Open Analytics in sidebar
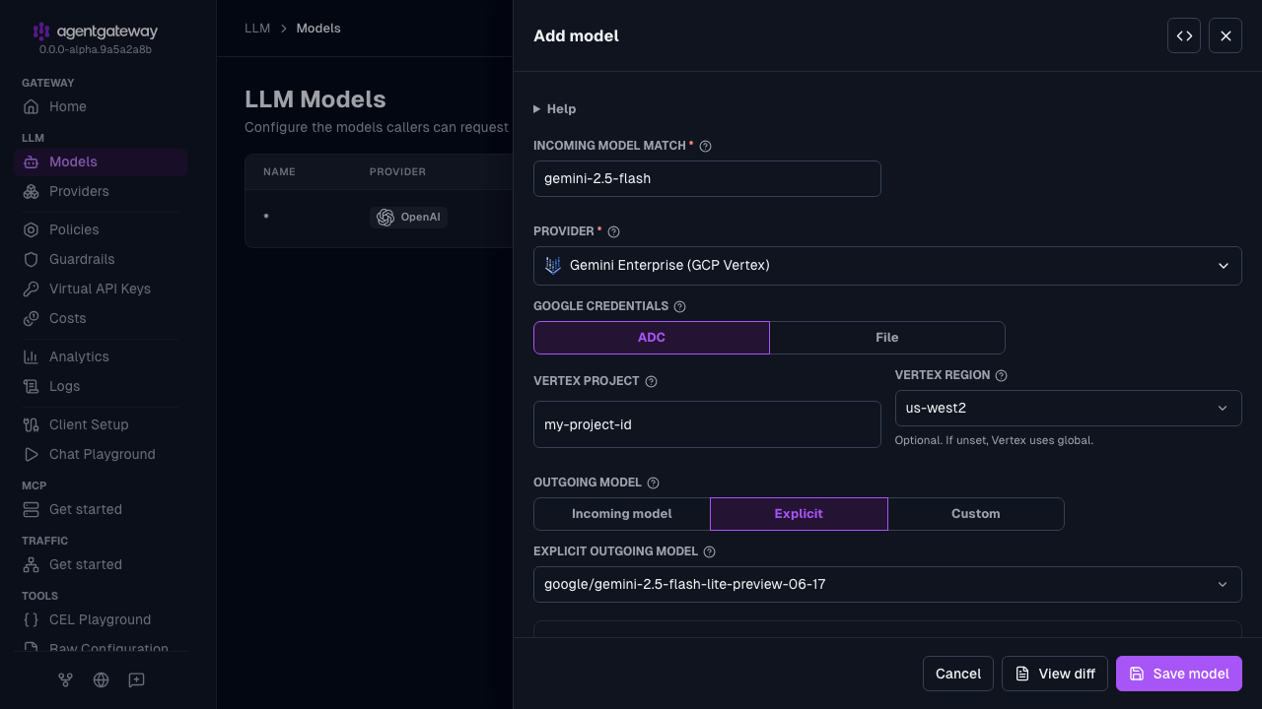The height and width of the screenshot is (709, 1262). (x=101, y=356)
